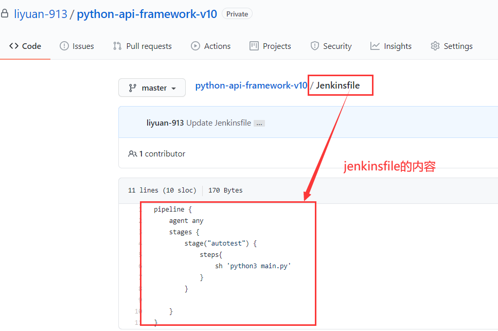Open the master branch dropdown
Image resolution: width=498 pixels, height=331 pixels.
152,88
